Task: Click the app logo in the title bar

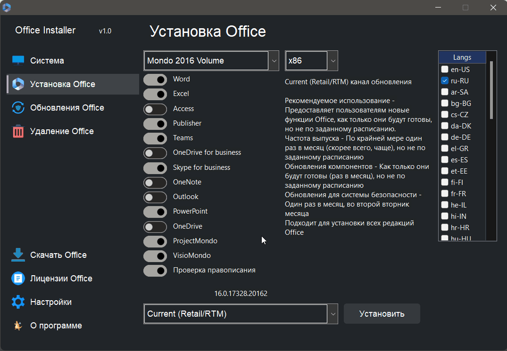Action: [7, 7]
